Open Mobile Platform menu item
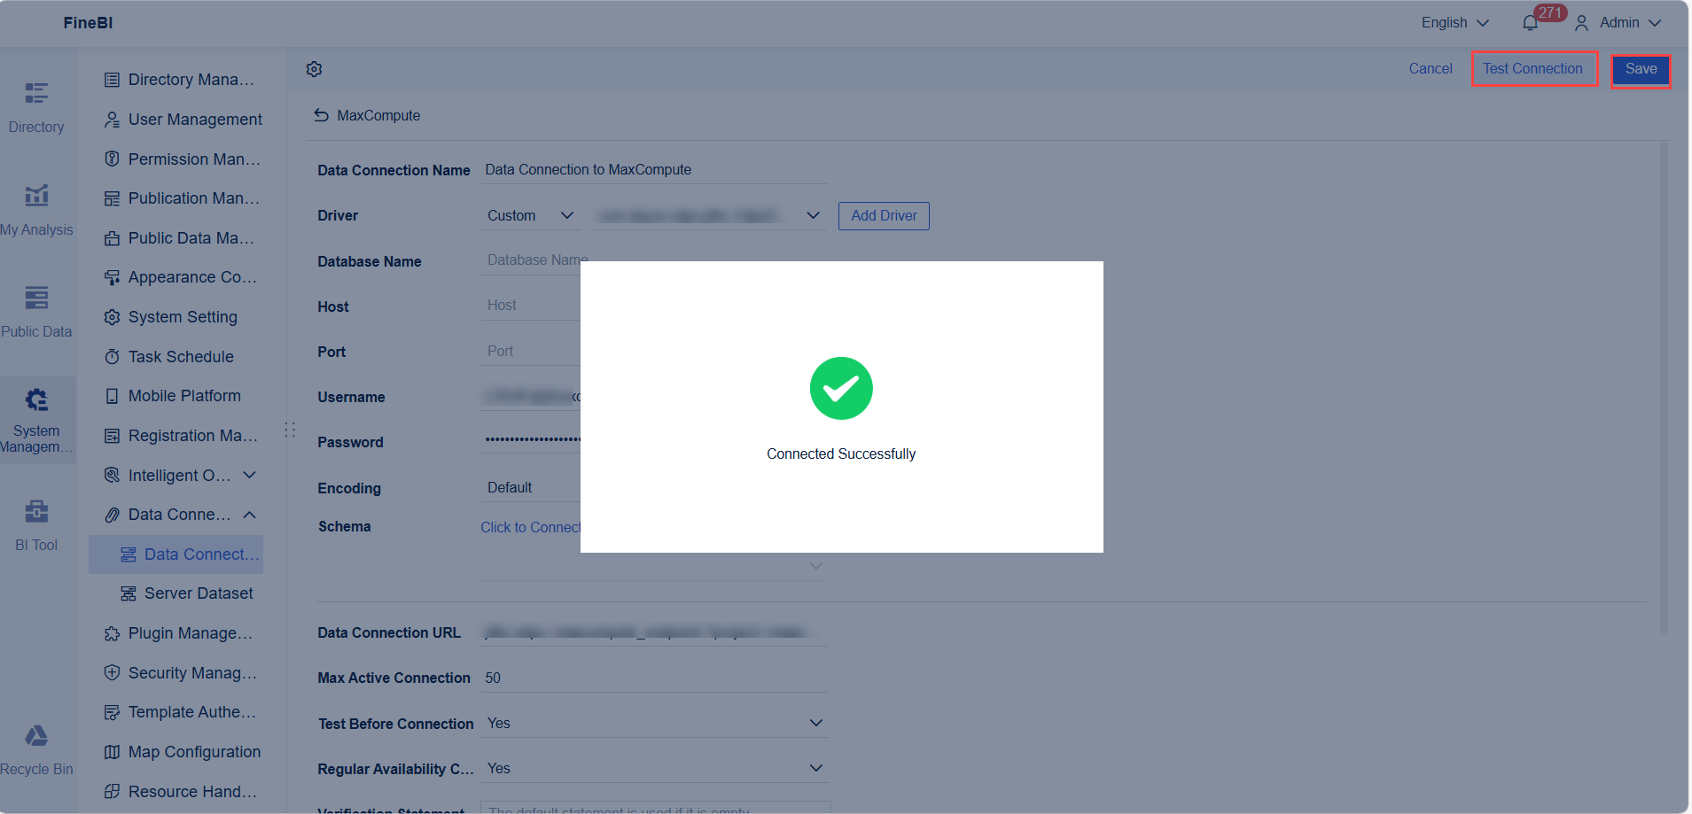1692x814 pixels. (x=173, y=396)
